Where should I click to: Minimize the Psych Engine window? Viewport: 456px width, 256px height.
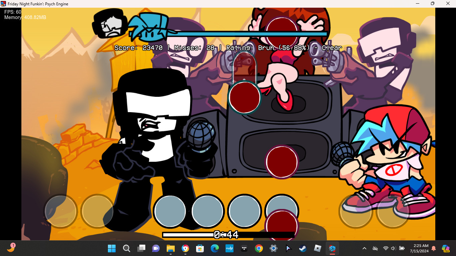418,4
